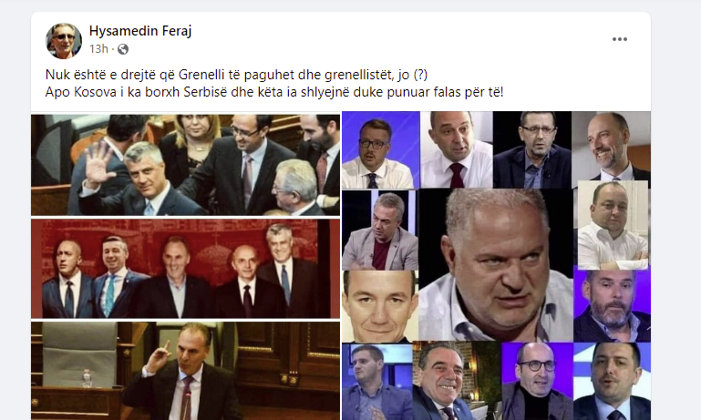Click collage cell of man with crossed arms
The height and width of the screenshot is (420, 701).
click(x=613, y=225)
